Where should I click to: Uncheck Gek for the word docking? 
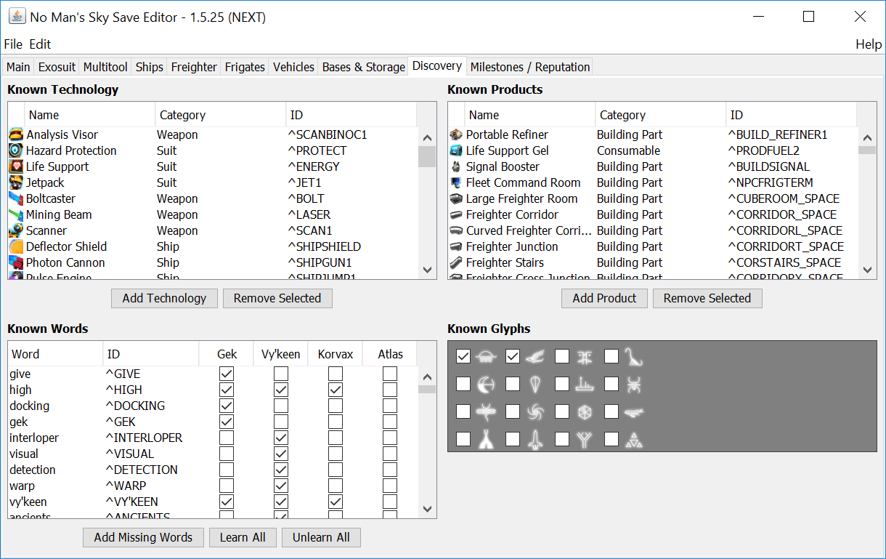click(227, 406)
